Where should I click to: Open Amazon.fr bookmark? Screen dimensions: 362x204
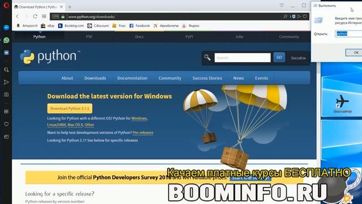pyautogui.click(x=27, y=25)
